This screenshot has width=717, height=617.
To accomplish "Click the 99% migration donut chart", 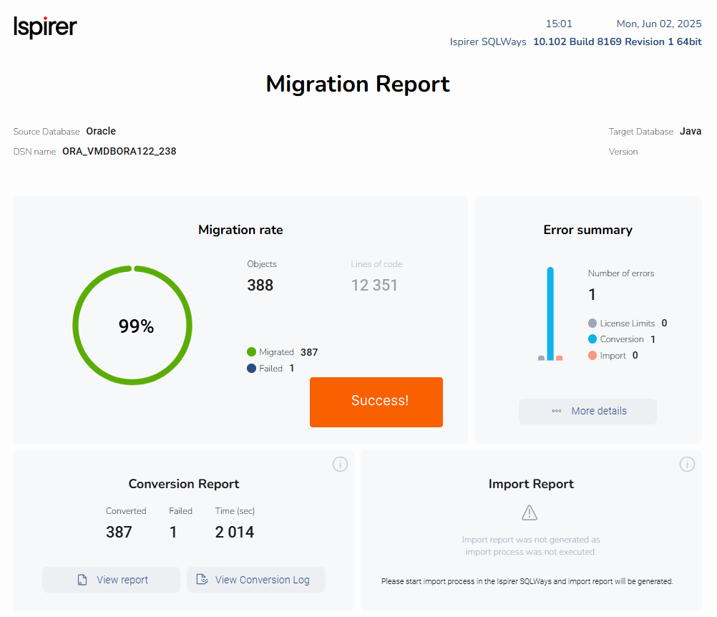I will [x=132, y=325].
